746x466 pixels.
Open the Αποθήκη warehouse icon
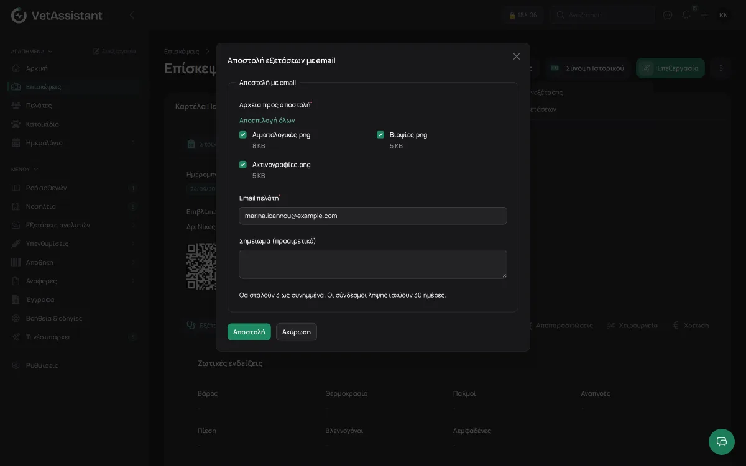(x=16, y=262)
